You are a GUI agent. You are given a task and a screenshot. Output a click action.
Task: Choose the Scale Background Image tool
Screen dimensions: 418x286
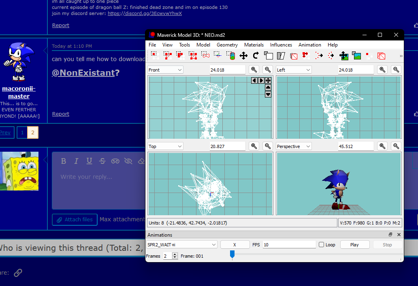point(356,56)
